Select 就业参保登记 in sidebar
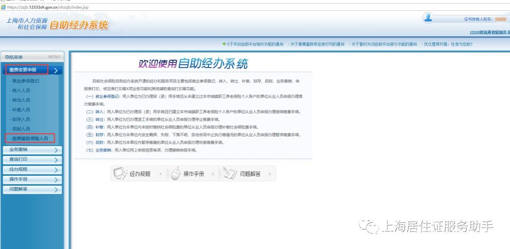This screenshot has width=510, height=249. tap(25, 81)
